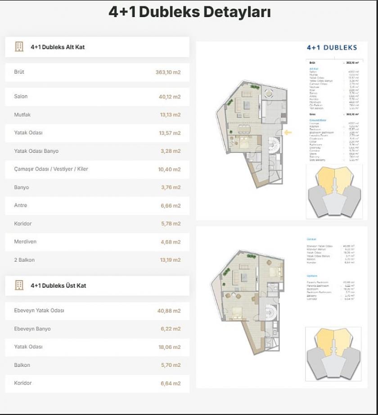The height and width of the screenshot is (415, 378).
Task: Select Çamaşır Odası / Vestiyer / Kiler row
Action: pos(97,169)
